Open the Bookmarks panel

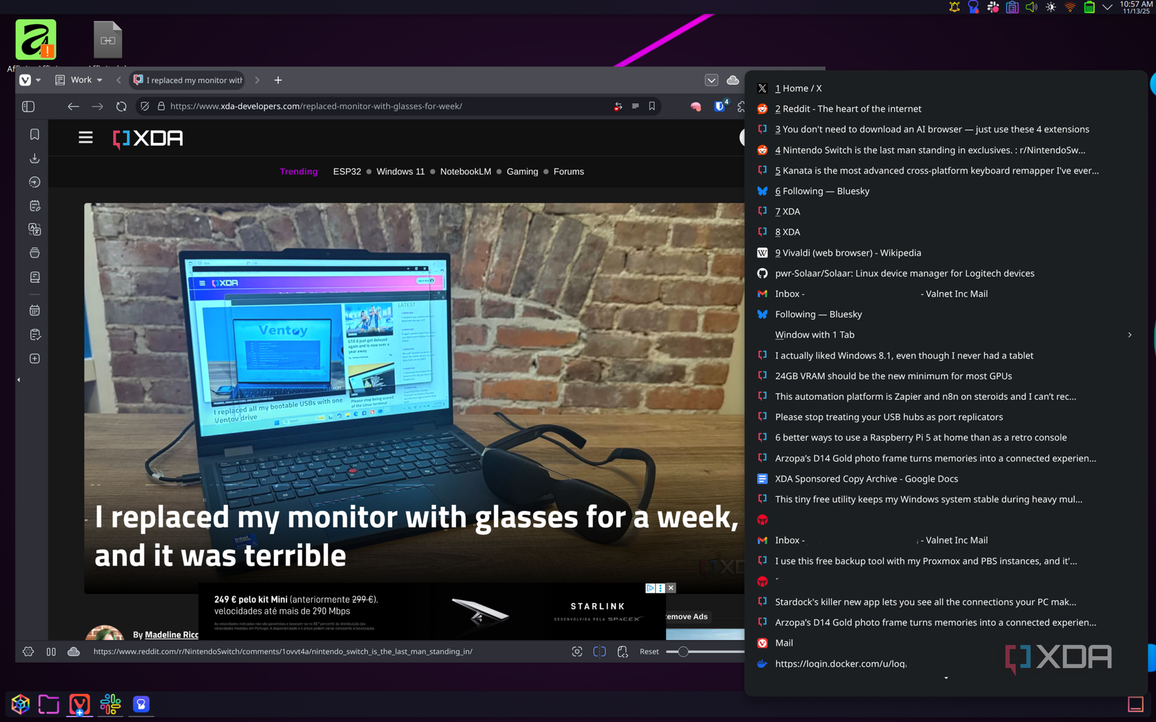(34, 134)
